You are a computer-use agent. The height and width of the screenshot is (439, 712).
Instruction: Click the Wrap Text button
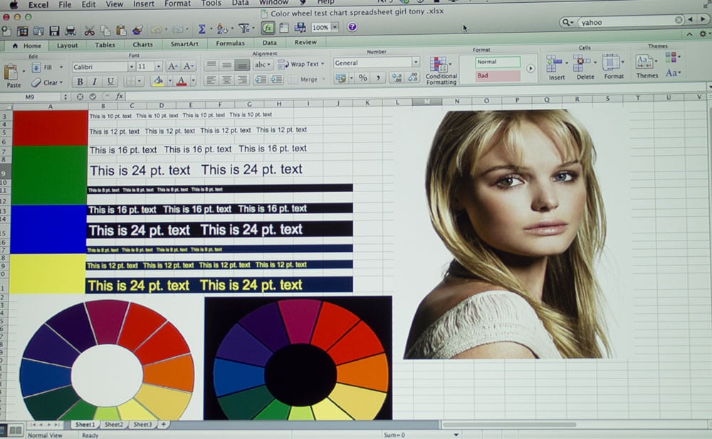coord(300,64)
